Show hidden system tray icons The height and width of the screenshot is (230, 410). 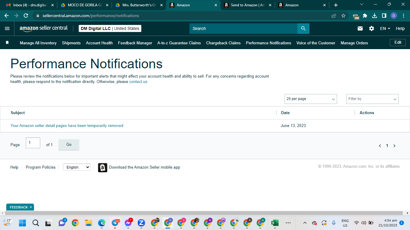pyautogui.click(x=305, y=223)
